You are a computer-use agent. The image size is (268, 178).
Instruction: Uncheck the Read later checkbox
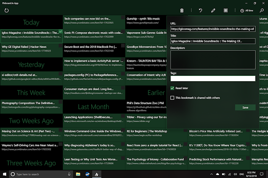click(x=172, y=88)
